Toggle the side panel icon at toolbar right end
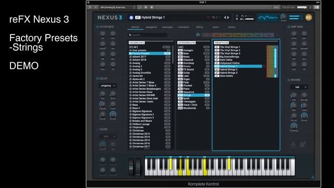Image resolution: width=334 pixels, height=188 pixels. tap(317, 7)
